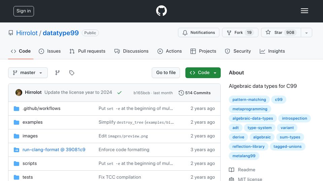
Task: Click Hirrolot's avatar in commit row
Action: coord(19,93)
